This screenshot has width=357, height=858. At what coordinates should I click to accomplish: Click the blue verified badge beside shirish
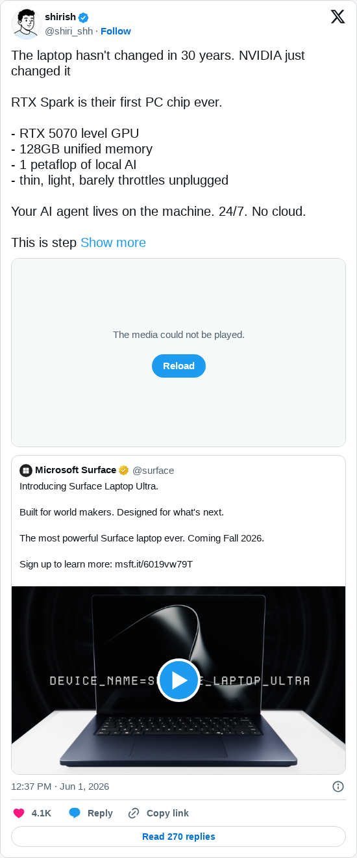(84, 18)
